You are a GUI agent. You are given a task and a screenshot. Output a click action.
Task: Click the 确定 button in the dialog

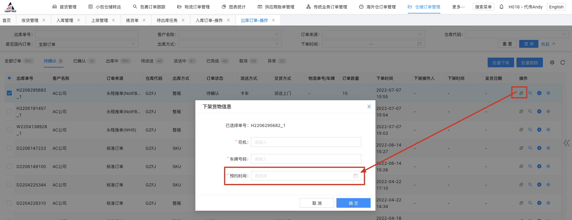click(x=353, y=203)
